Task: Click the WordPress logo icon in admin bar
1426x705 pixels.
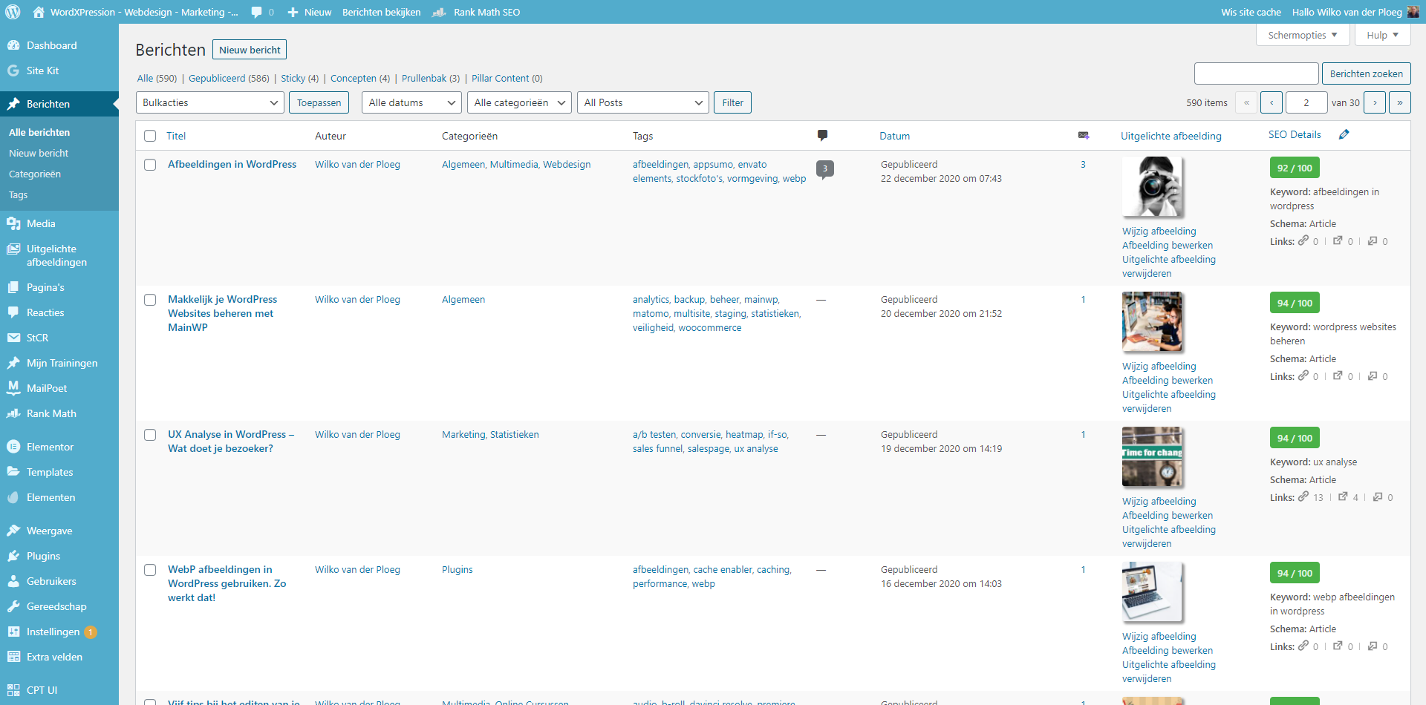Action: pyautogui.click(x=13, y=12)
